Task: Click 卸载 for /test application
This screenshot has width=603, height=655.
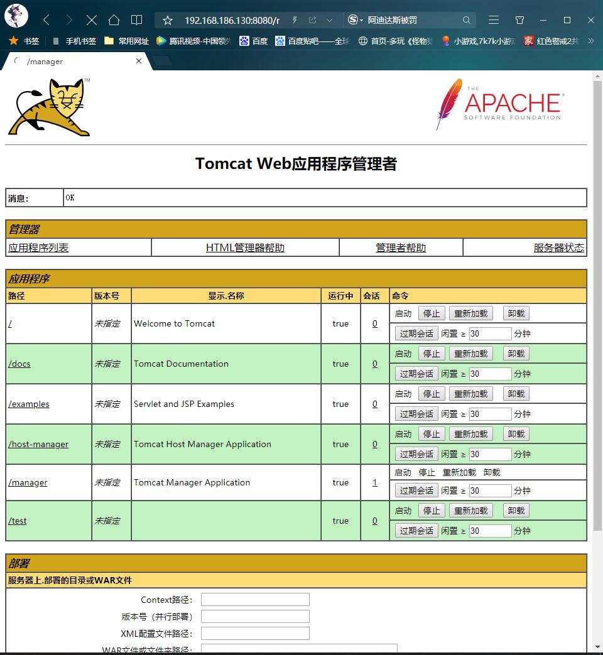Action: click(x=516, y=511)
